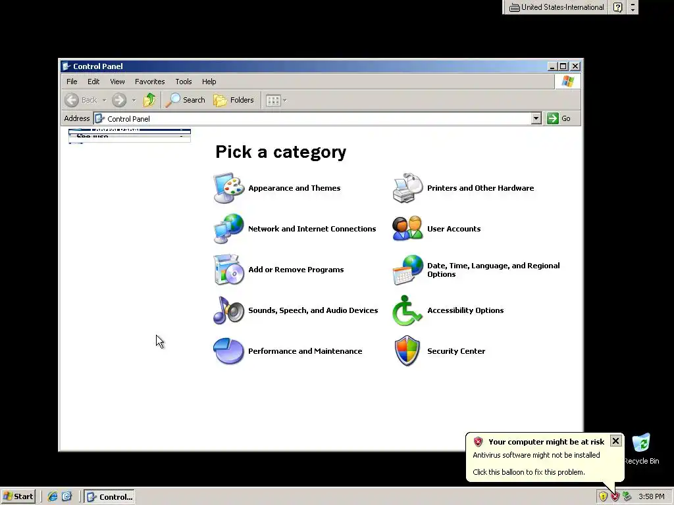Open the Performance and Maintenance pie icon
Screen dimensions: 674x505
[228, 351]
